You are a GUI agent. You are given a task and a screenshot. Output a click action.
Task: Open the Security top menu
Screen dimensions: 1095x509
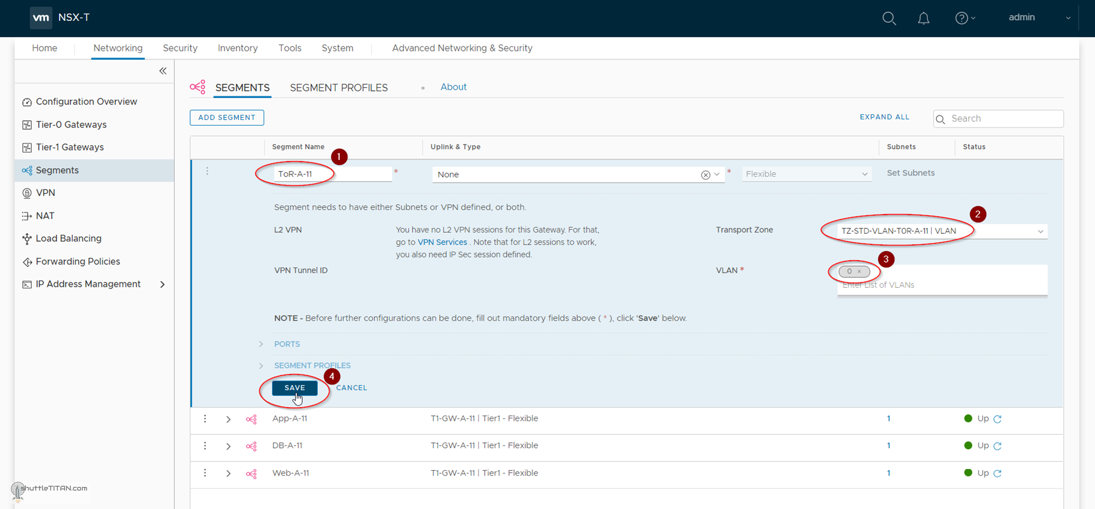tap(180, 48)
